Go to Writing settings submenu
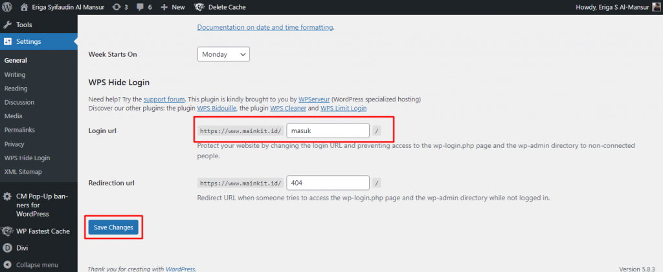The image size is (663, 272). click(x=15, y=74)
